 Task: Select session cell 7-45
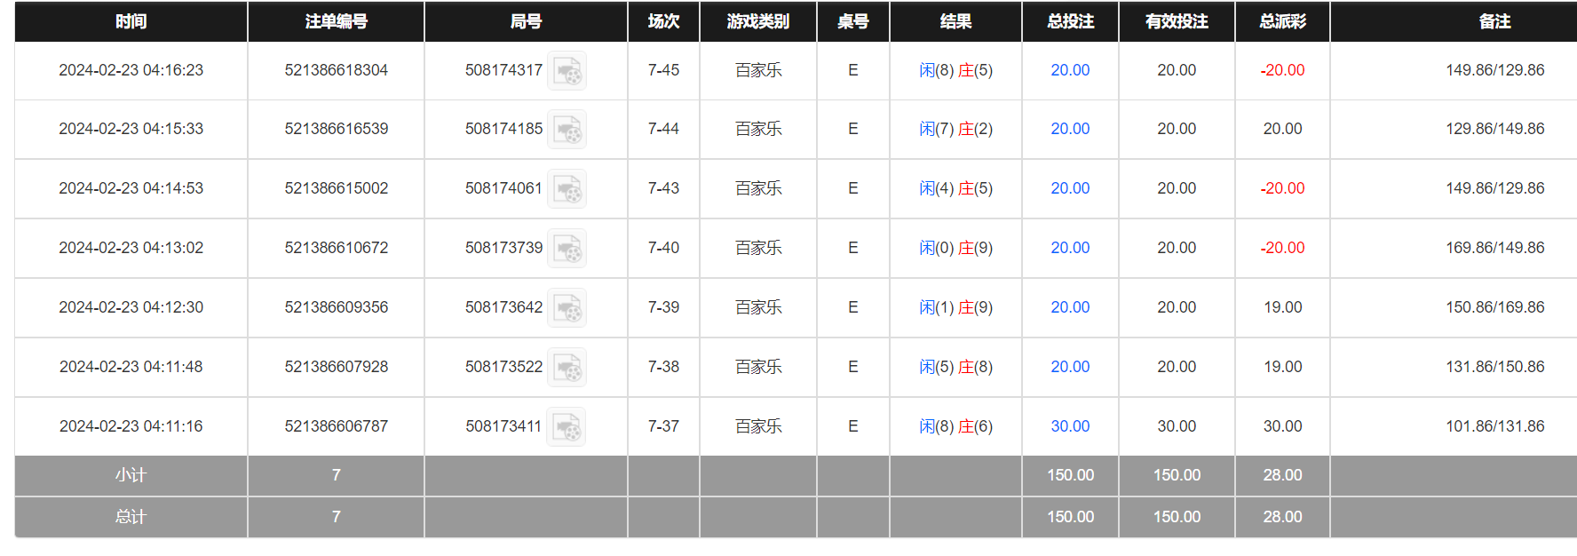tap(663, 70)
